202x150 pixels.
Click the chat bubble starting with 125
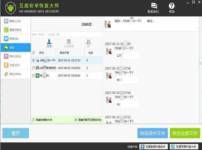tap(127, 55)
